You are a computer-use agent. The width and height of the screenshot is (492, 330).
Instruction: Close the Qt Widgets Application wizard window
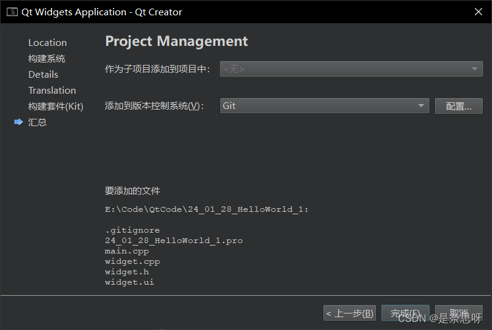478,12
